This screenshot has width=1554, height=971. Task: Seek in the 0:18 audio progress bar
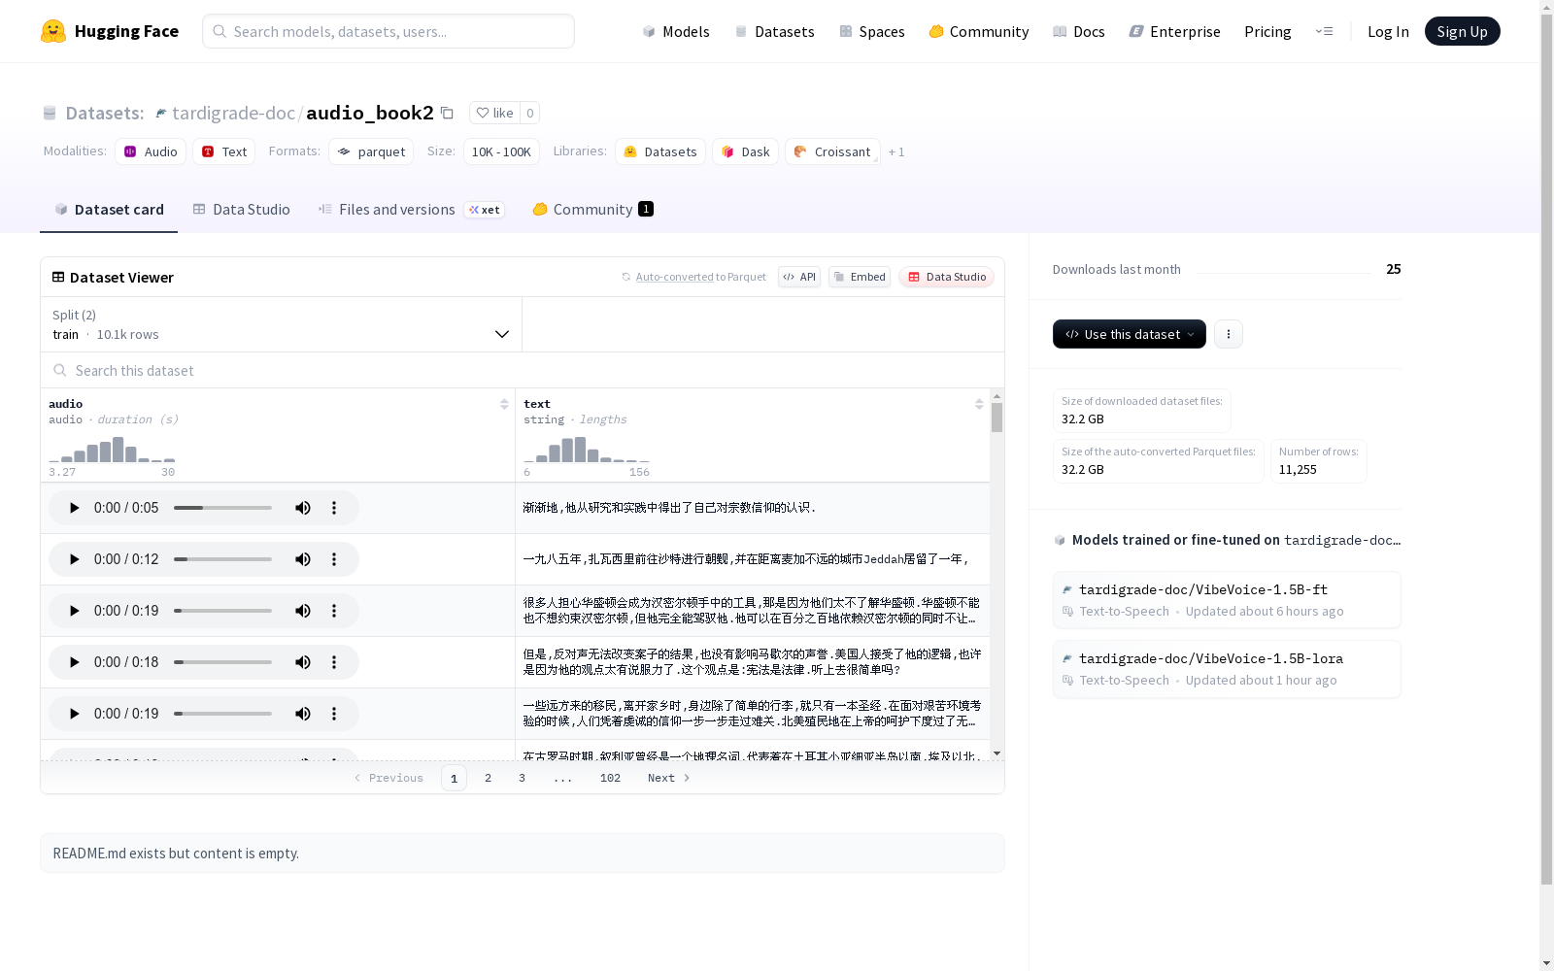[x=222, y=662]
